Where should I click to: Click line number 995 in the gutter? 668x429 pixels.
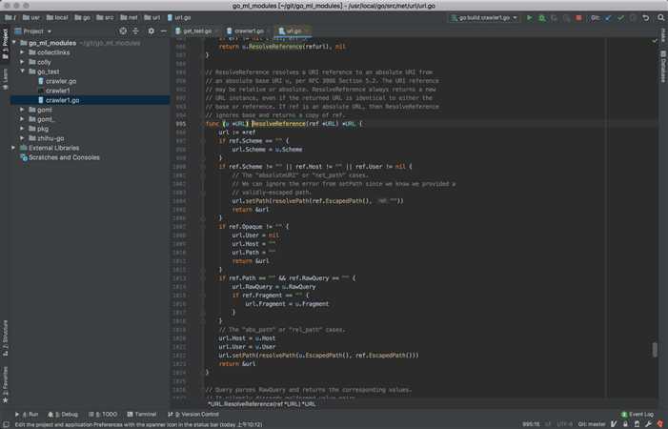(181, 124)
